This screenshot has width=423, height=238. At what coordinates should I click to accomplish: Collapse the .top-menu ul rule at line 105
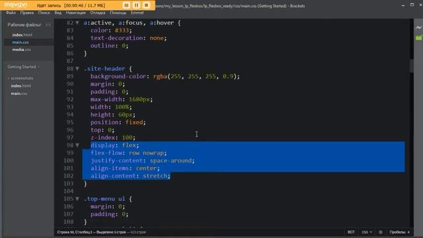[77, 199]
